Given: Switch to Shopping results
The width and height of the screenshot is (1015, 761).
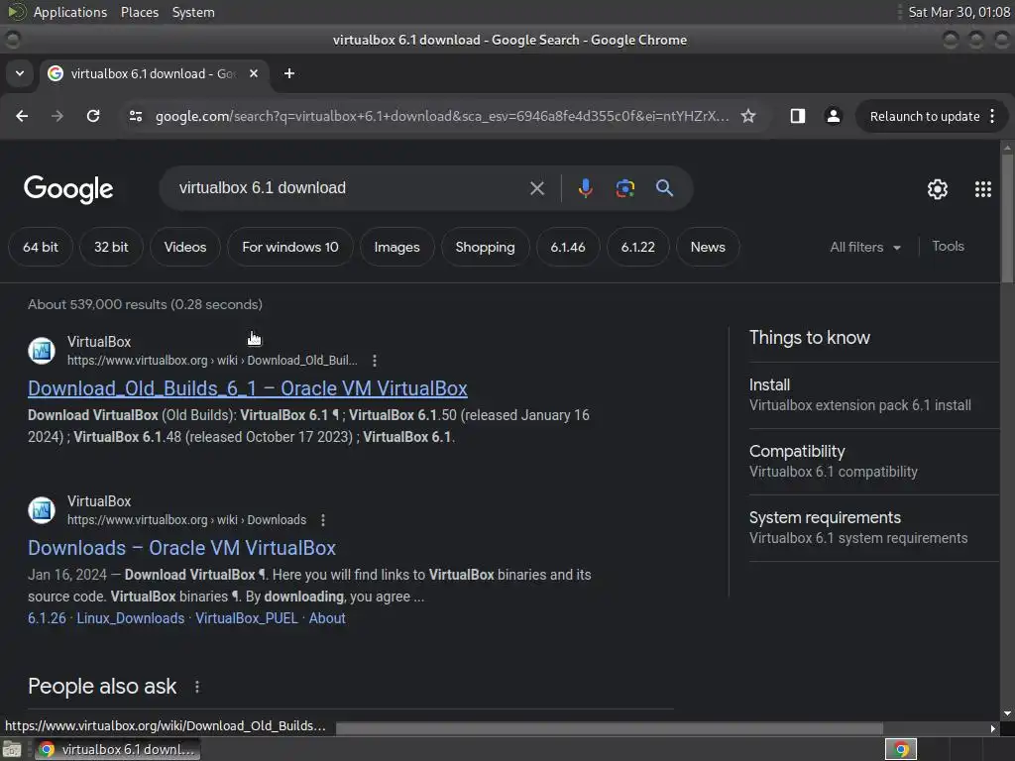Looking at the screenshot, I should point(486,247).
